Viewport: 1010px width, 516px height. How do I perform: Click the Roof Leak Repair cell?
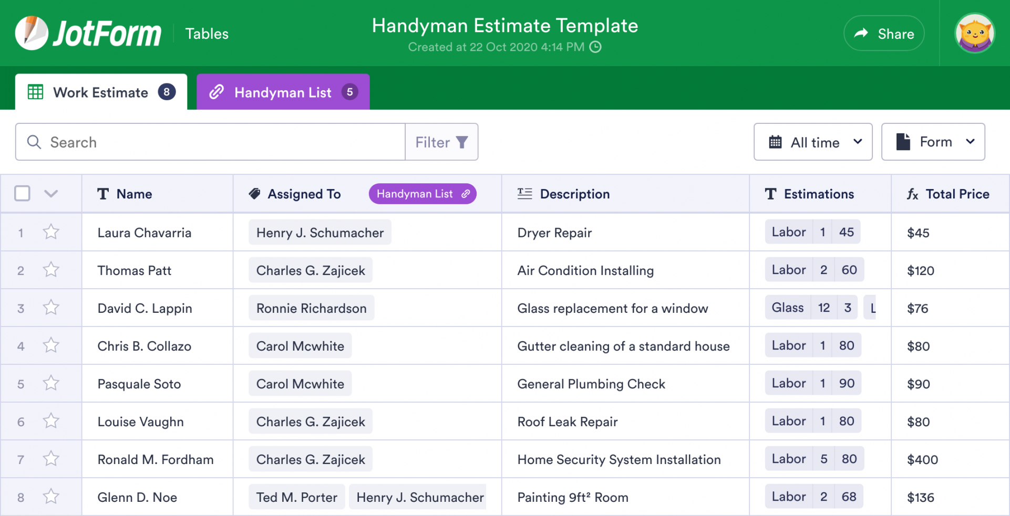click(625, 422)
